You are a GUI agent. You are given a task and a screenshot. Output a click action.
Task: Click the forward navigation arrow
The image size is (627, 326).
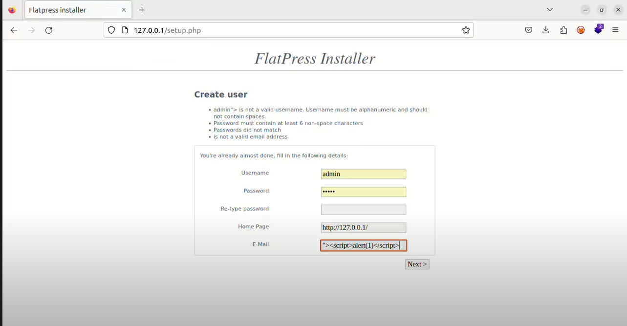pyautogui.click(x=31, y=30)
